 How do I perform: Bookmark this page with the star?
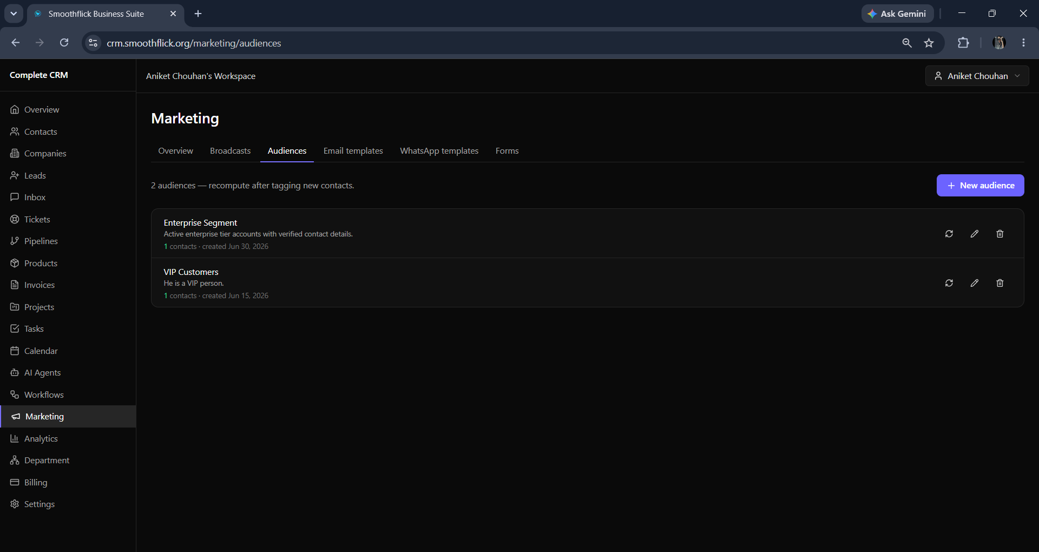(x=929, y=43)
